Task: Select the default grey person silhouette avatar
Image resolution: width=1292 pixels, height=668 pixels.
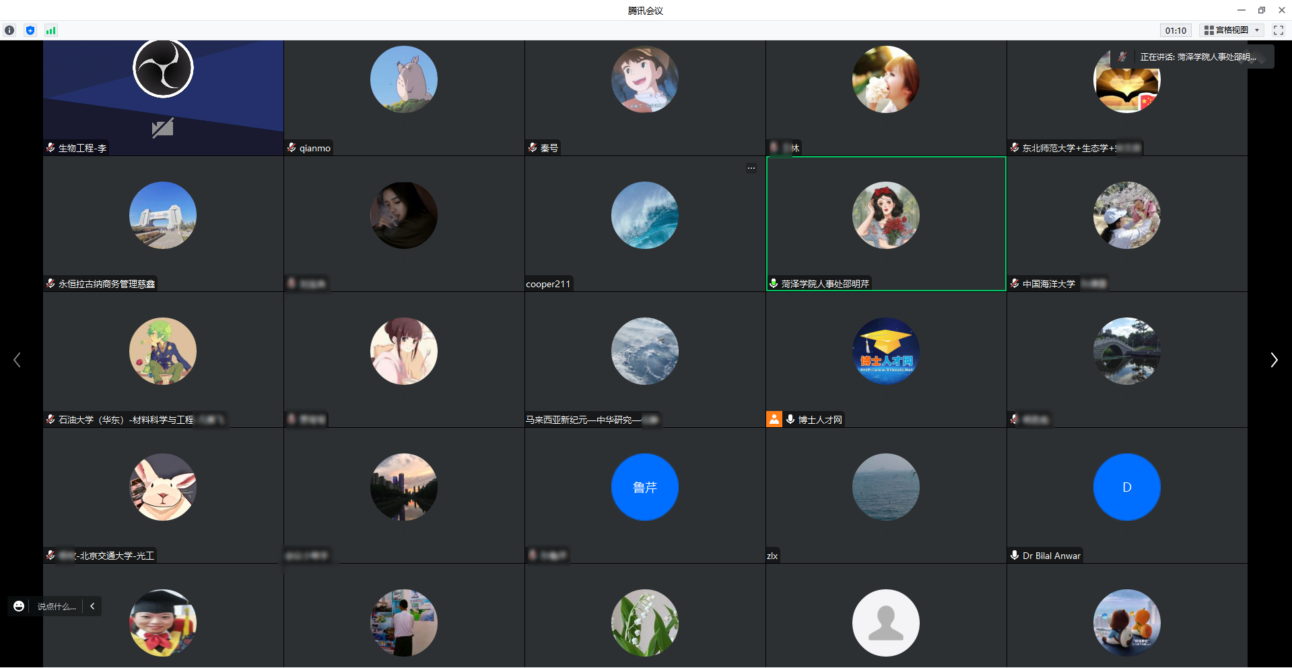Action: tap(886, 623)
